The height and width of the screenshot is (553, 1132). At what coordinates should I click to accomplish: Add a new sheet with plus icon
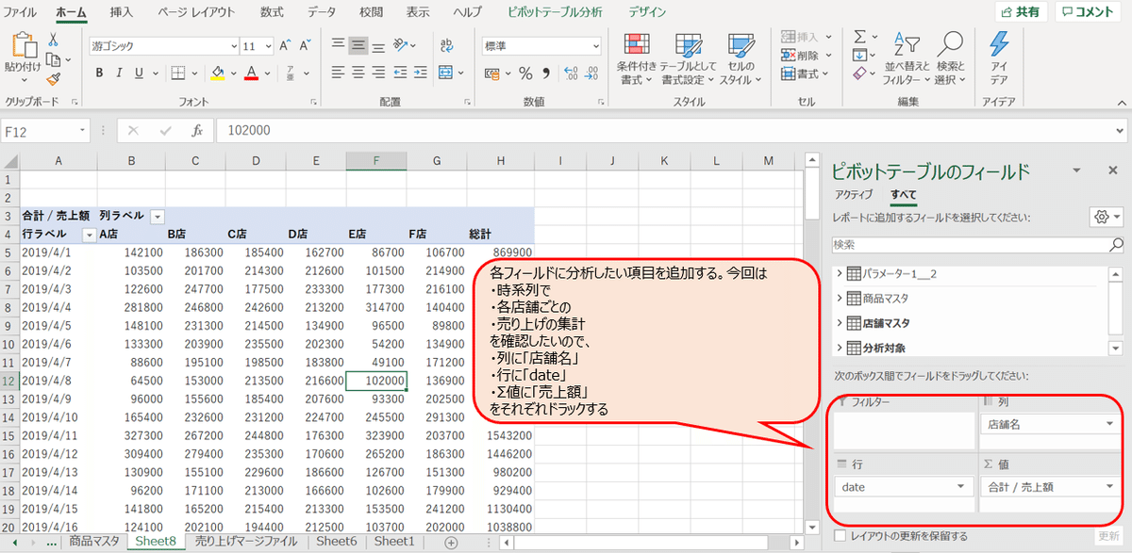[451, 543]
